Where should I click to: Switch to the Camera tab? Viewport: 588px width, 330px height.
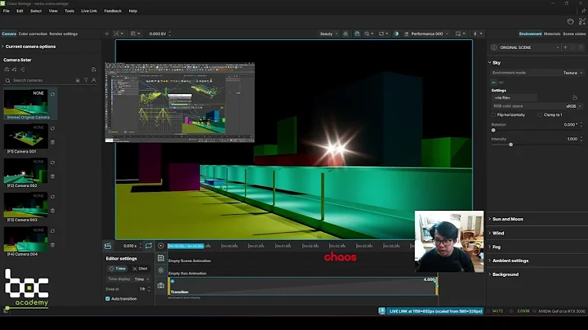click(9, 33)
